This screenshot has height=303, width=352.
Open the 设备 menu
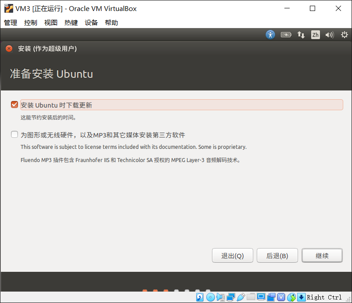click(x=91, y=22)
